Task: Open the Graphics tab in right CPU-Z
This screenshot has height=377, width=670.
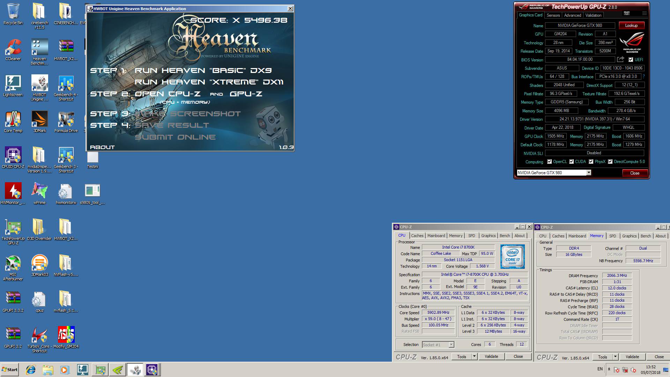Action: [x=629, y=236]
